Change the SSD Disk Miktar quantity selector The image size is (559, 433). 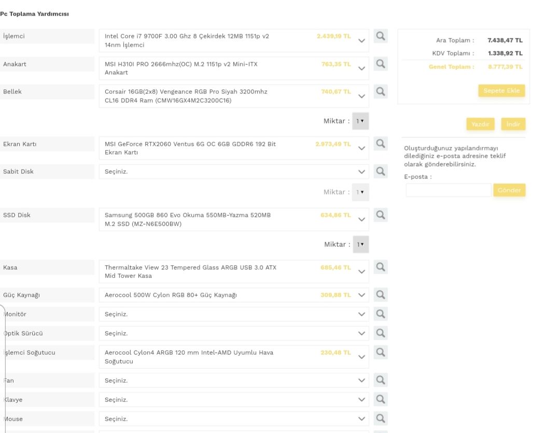click(x=361, y=244)
